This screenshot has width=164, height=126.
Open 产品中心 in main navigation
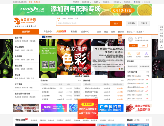(x=48, y=31)
